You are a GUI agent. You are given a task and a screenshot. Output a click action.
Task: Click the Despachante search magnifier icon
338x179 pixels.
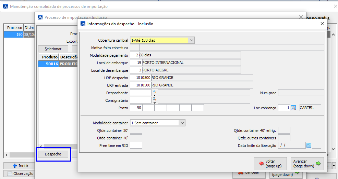pos(154,92)
